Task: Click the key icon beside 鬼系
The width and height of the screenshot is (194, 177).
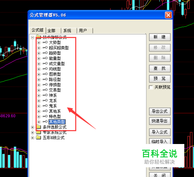Action: click(45, 106)
